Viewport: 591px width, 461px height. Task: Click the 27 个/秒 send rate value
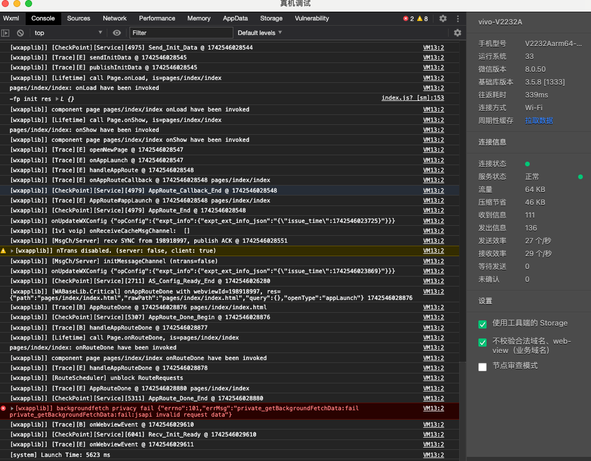click(538, 241)
